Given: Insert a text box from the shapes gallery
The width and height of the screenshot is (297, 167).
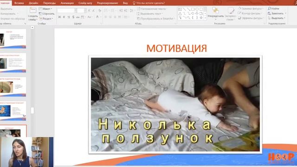Looking at the screenshot, I should pos(180,9).
